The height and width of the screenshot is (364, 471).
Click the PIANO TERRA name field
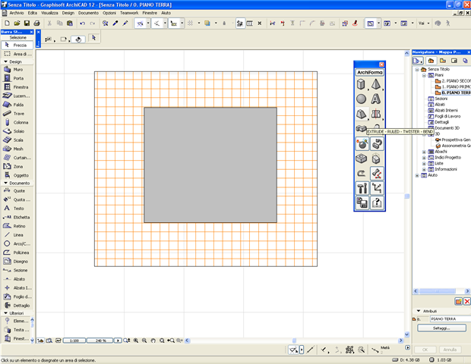click(450, 319)
